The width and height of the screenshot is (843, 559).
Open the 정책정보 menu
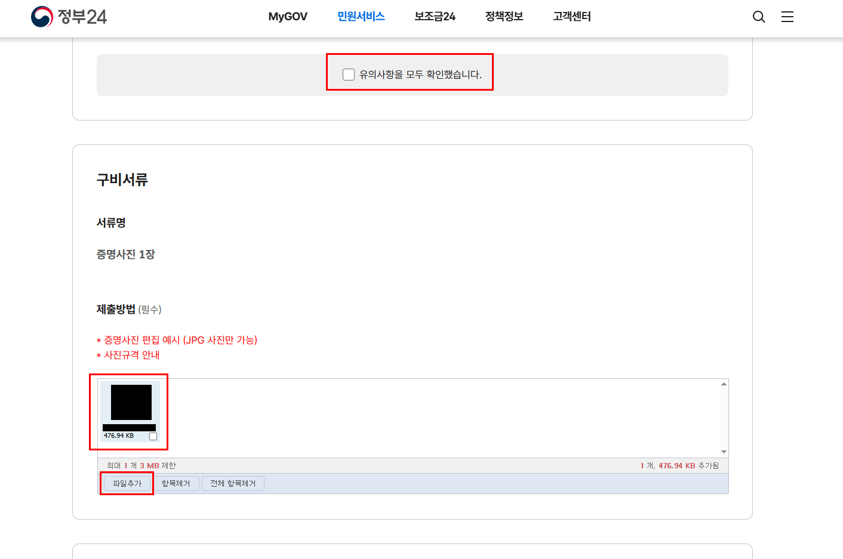coord(504,17)
